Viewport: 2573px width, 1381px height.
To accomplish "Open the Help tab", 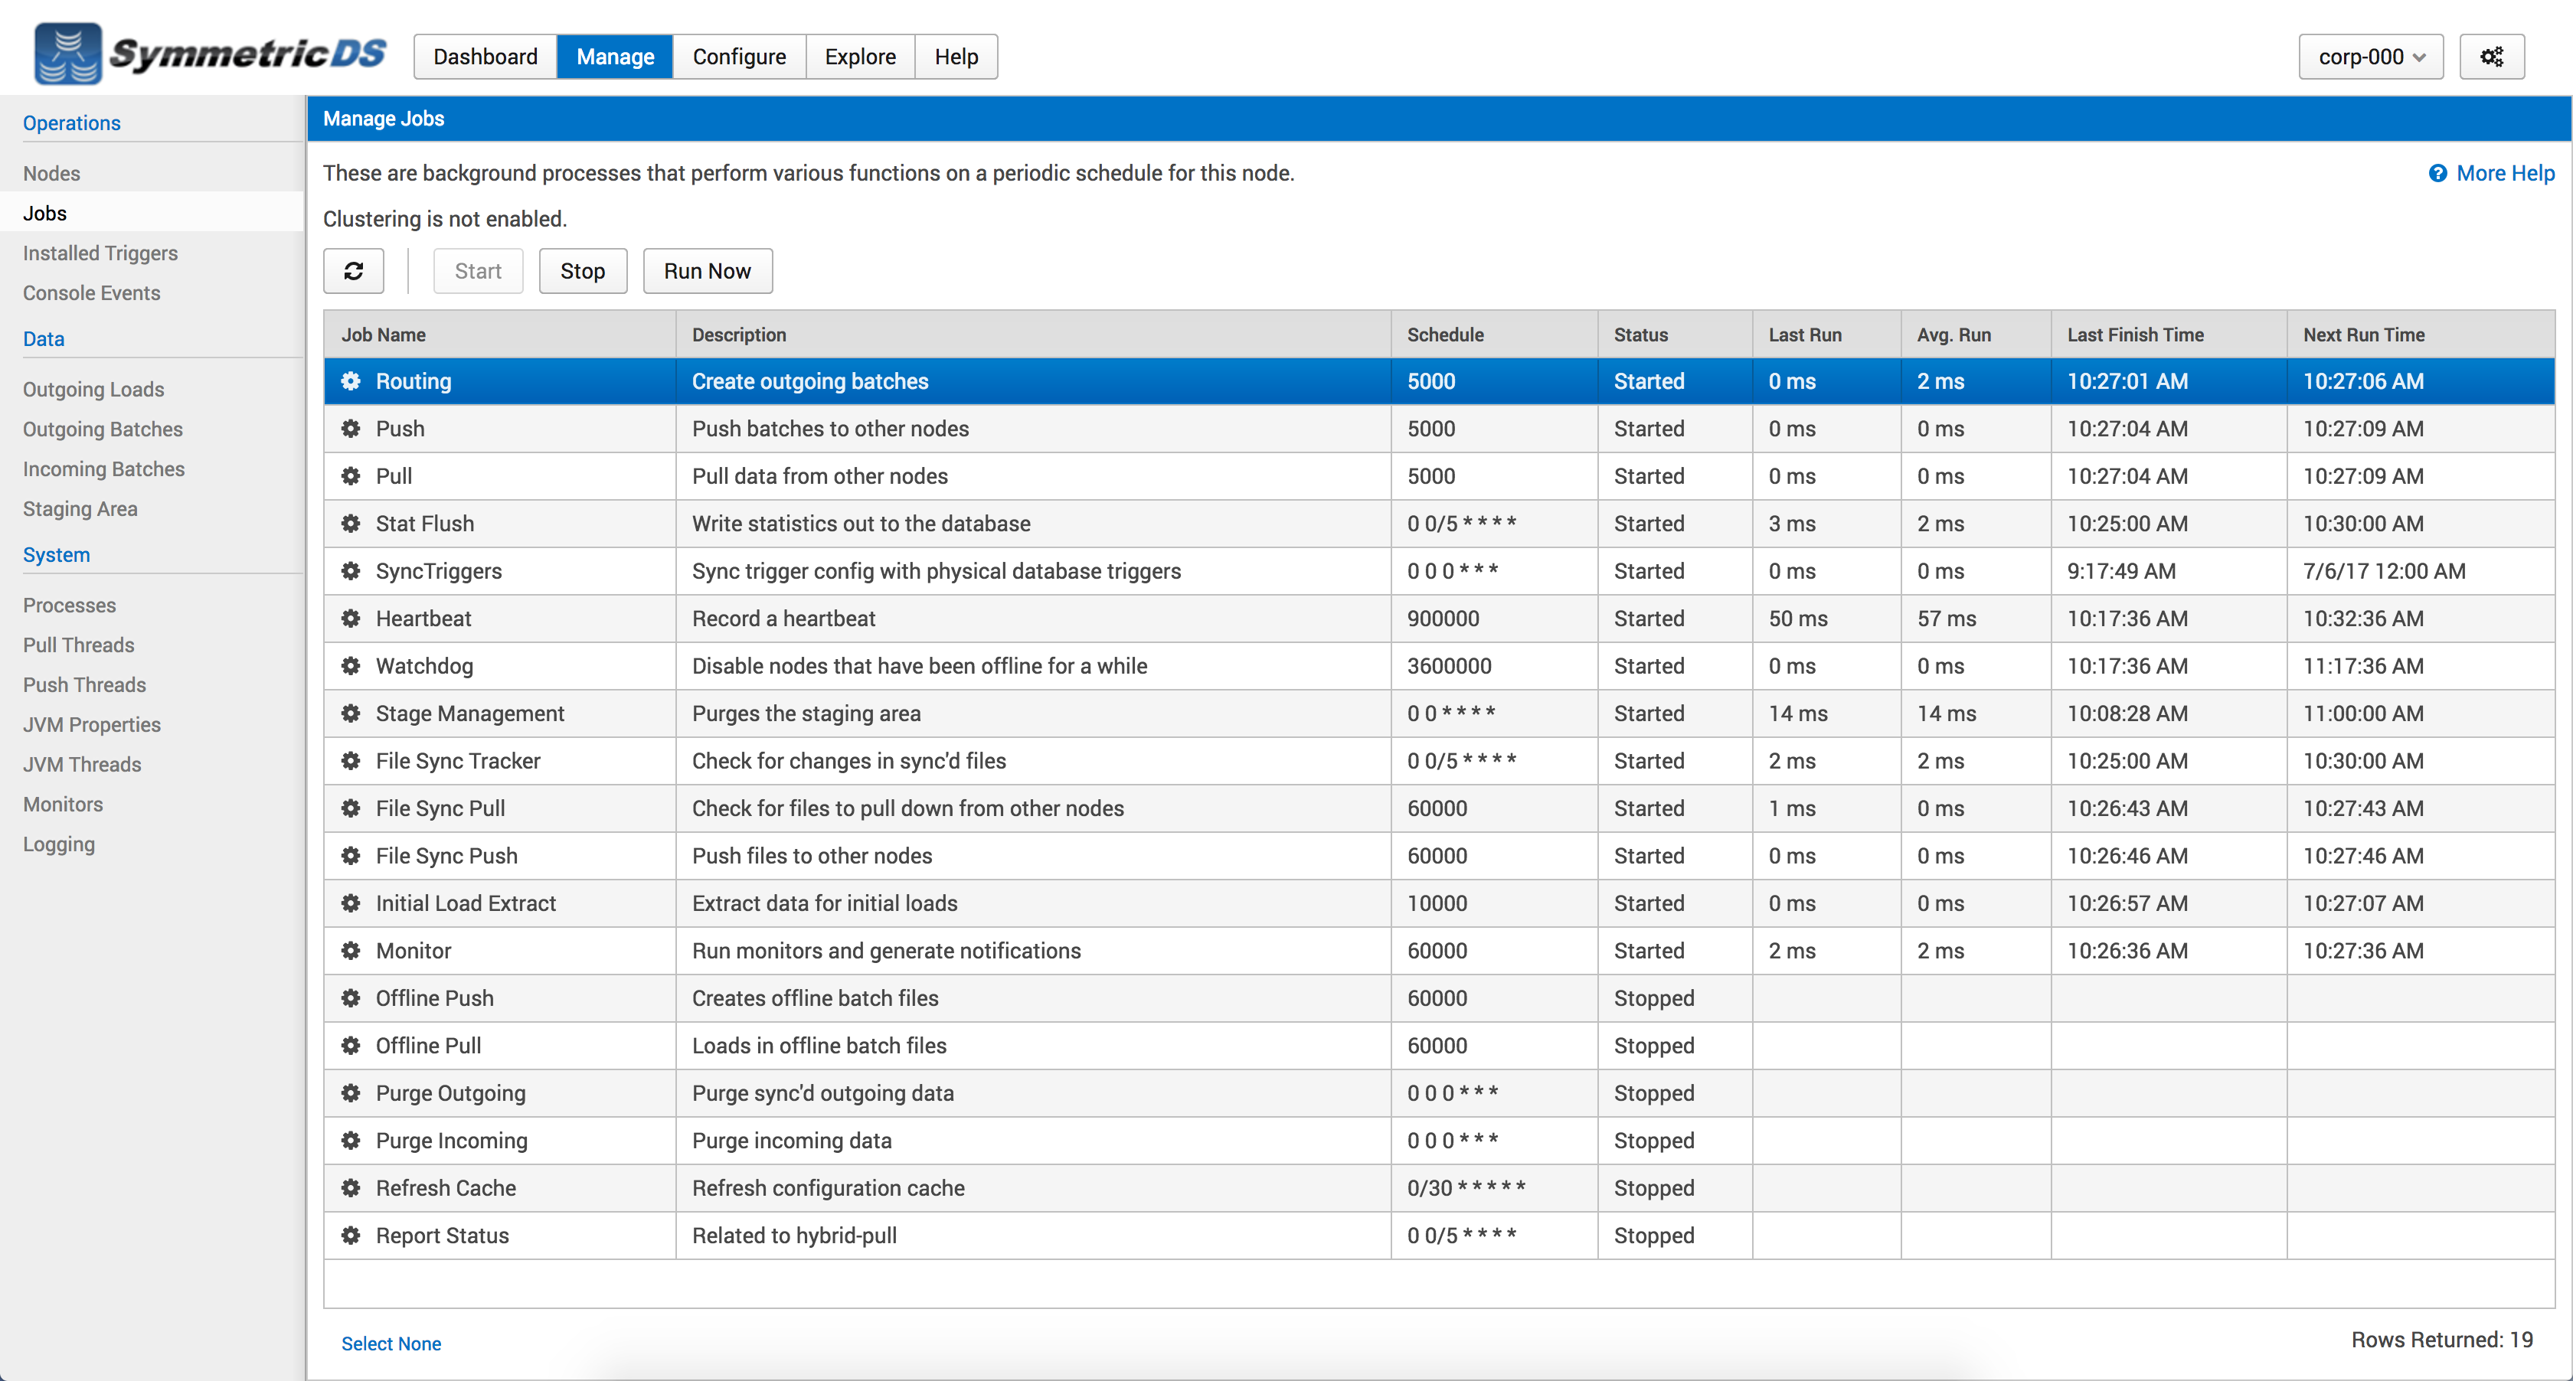I will click(956, 57).
